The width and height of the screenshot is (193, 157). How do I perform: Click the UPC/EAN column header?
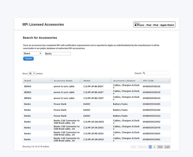tap(156, 81)
